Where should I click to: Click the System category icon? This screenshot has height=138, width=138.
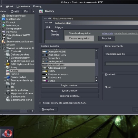click(x=4, y=45)
